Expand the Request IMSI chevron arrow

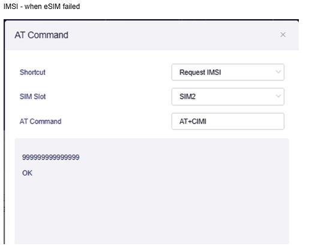[278, 72]
